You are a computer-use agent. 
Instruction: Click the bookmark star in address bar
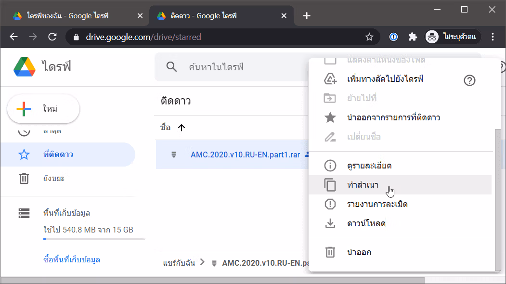pos(369,37)
